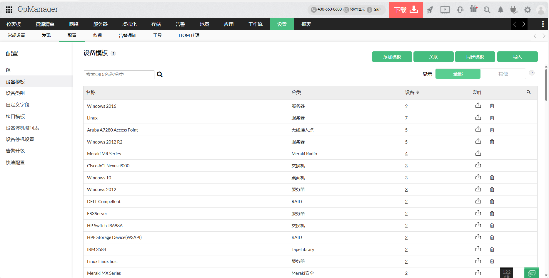Screen dimensions: 549x278
Task: Click the plug integrations icon
Action: point(514,10)
